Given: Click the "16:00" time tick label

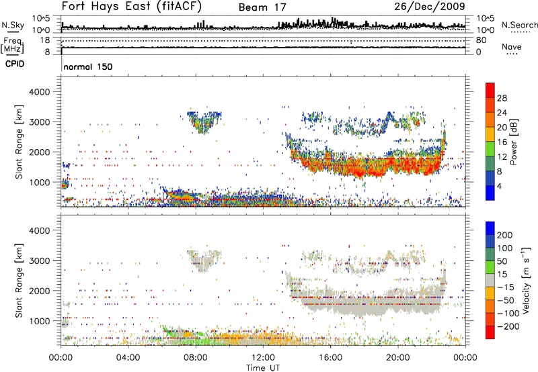Looking at the screenshot, I should click(x=330, y=358).
